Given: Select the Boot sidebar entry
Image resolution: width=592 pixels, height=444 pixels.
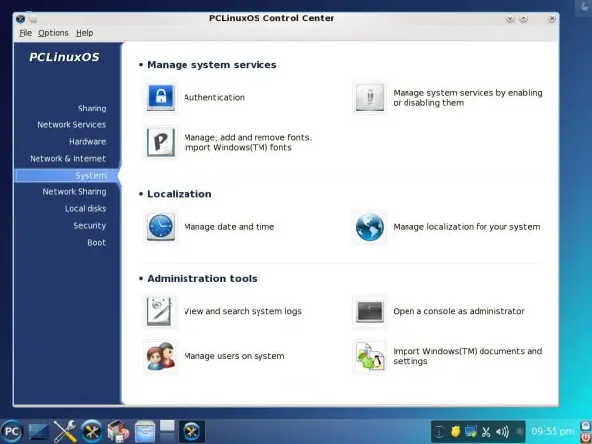Looking at the screenshot, I should pyautogui.click(x=96, y=243).
